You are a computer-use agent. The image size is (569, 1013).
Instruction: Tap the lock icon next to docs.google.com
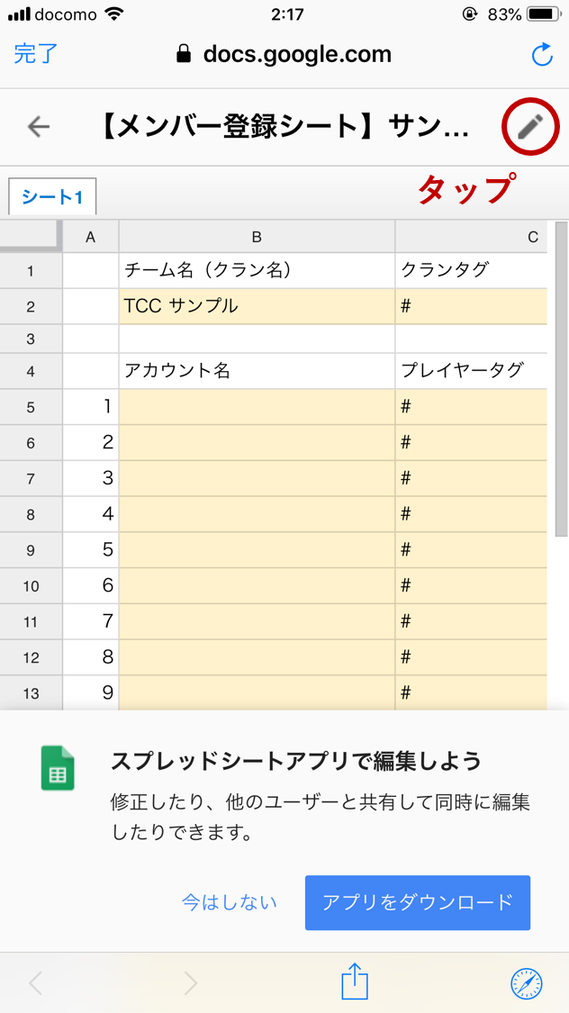tap(184, 54)
